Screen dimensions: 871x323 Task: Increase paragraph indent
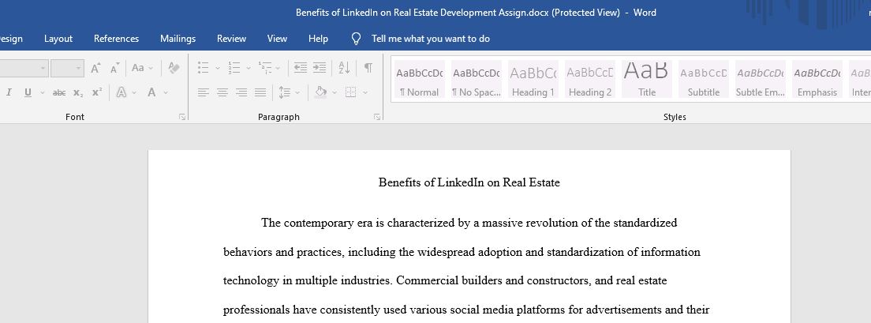(320, 68)
